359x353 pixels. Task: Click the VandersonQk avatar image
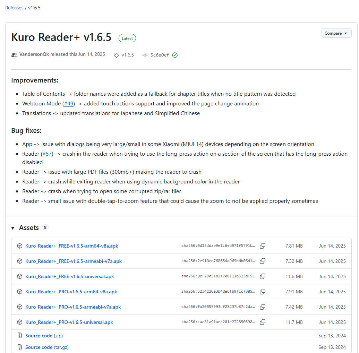[x=15, y=55]
